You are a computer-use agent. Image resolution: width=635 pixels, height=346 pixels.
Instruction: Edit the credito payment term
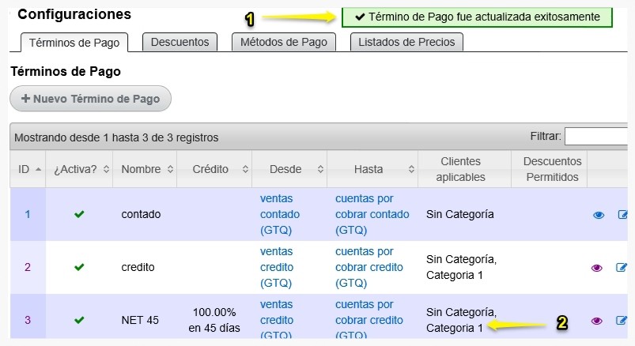[622, 267]
